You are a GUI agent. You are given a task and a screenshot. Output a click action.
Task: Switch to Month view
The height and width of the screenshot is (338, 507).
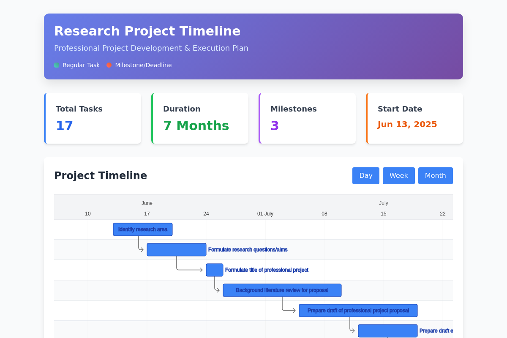pyautogui.click(x=435, y=175)
